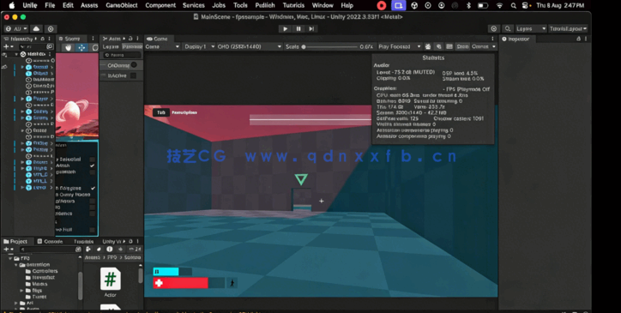The width and height of the screenshot is (621, 313).
Task: Switch to the Animator Layers tab
Action: 111,47
